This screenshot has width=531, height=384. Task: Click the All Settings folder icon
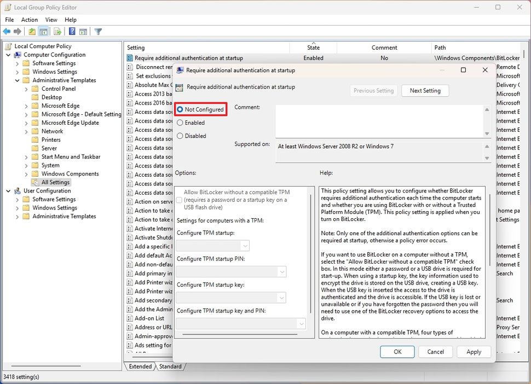pos(36,182)
